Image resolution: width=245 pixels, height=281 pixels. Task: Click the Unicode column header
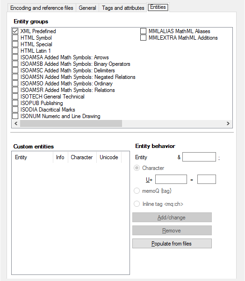pos(109,157)
